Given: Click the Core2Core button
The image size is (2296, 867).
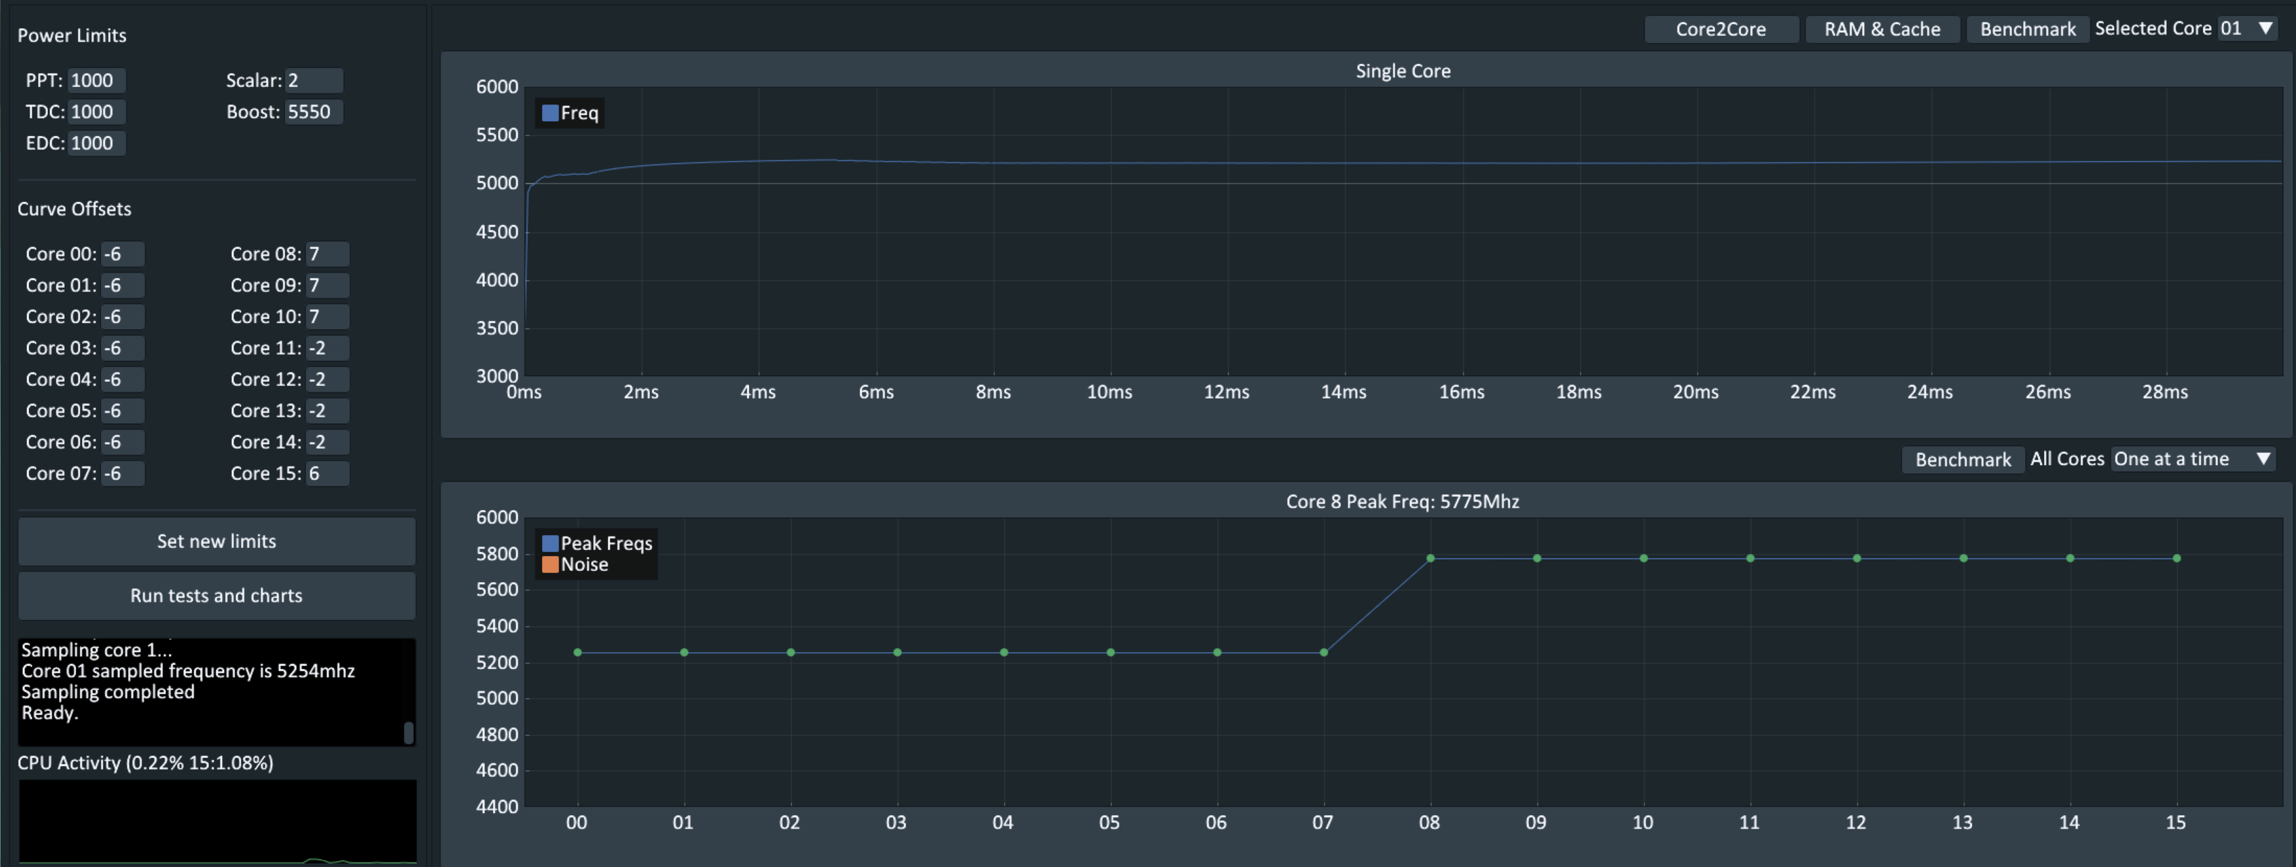Looking at the screenshot, I should click(x=1719, y=30).
